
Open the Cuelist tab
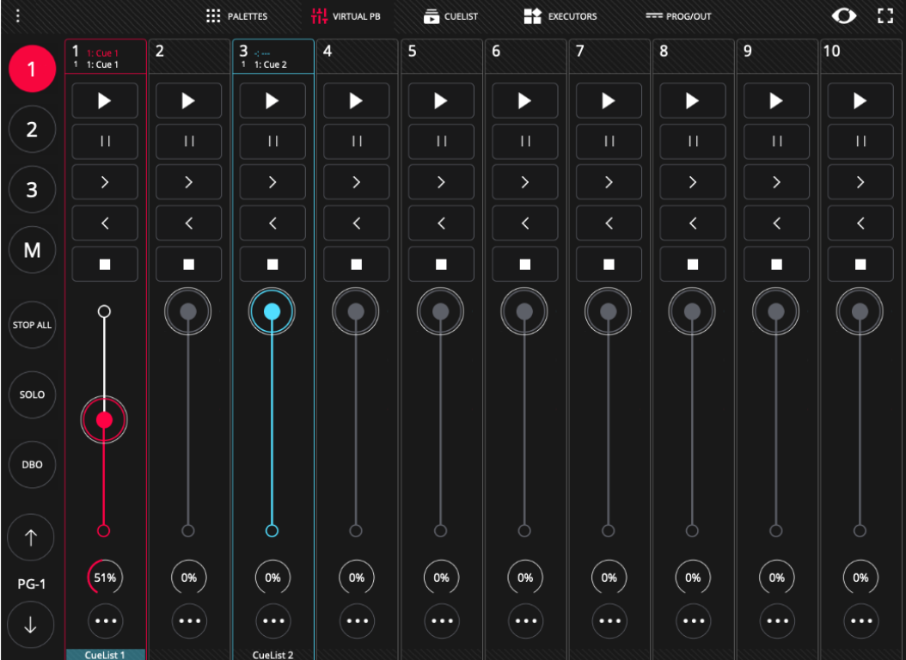pyautogui.click(x=450, y=16)
